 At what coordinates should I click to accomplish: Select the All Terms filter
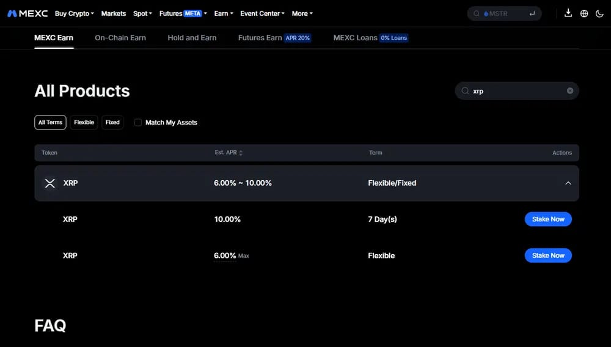(50, 122)
